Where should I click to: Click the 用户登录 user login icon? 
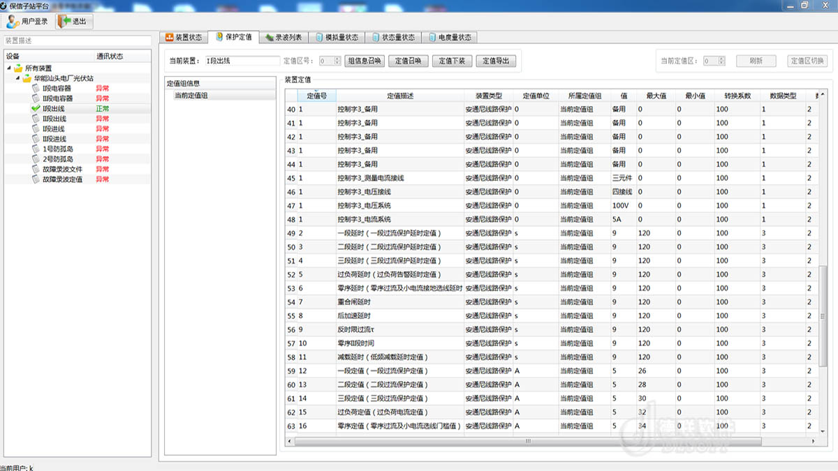click(x=13, y=22)
